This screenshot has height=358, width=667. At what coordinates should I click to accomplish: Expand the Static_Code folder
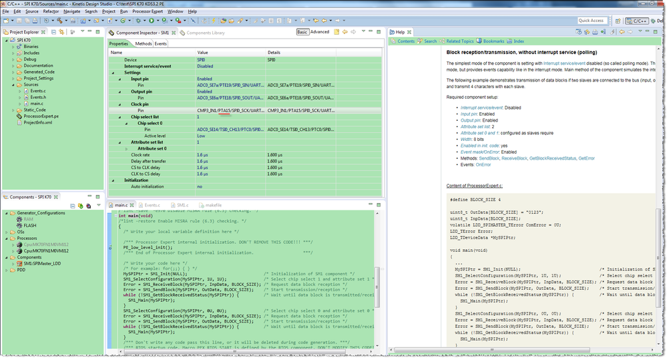[x=13, y=110]
